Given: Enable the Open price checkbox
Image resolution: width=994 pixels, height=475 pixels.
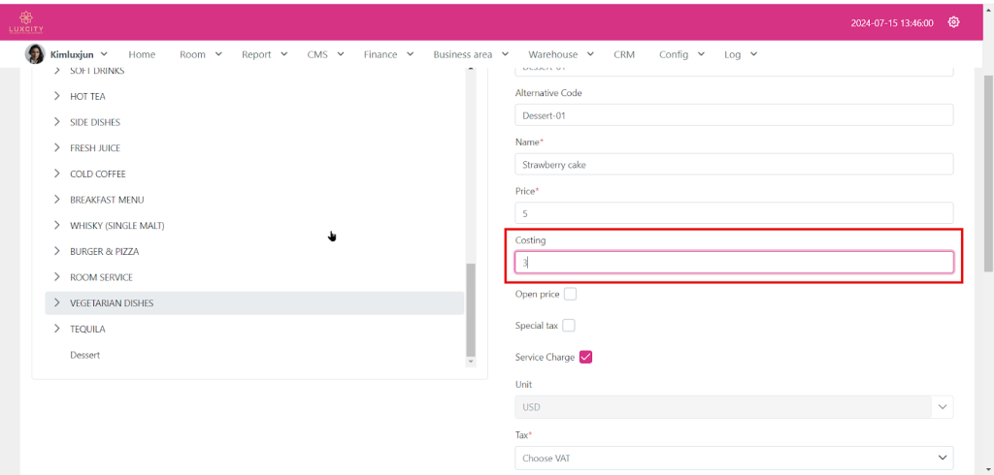Looking at the screenshot, I should [x=570, y=294].
